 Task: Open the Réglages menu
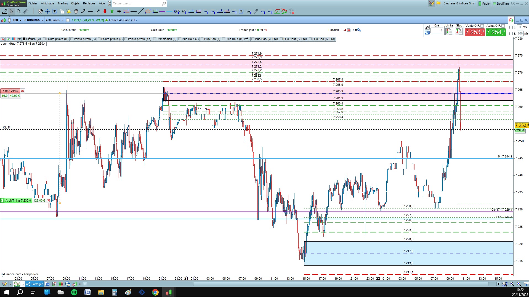89,3
